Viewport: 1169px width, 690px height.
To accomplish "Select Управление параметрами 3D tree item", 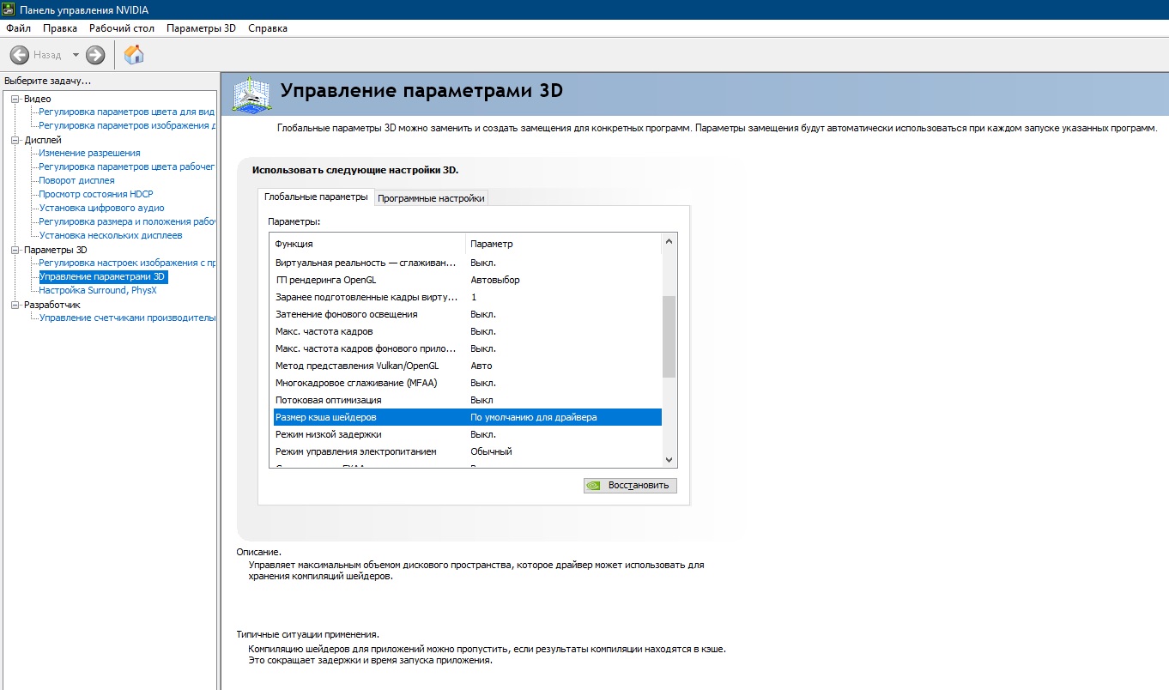I will click(103, 277).
